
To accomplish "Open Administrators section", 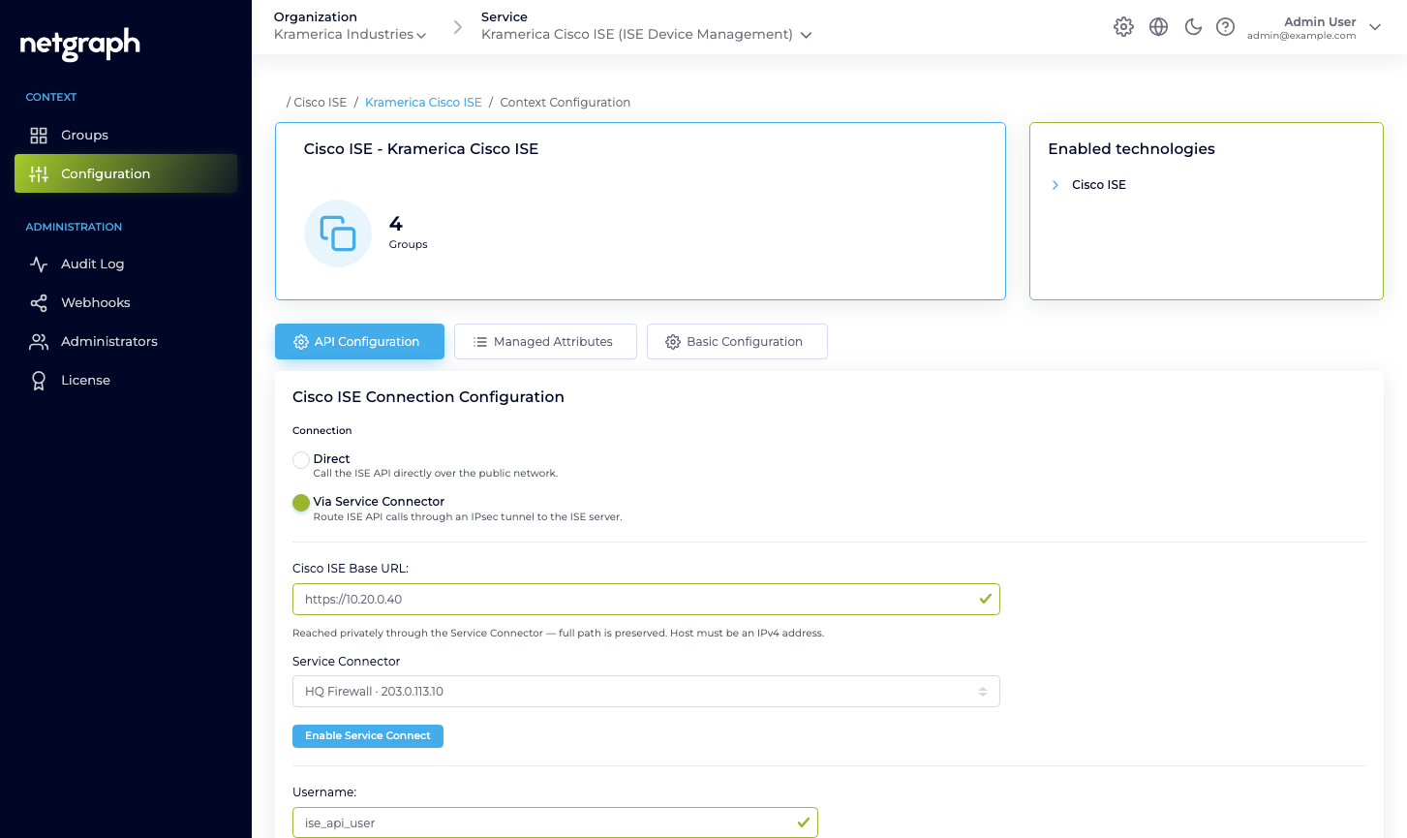I will (126, 341).
